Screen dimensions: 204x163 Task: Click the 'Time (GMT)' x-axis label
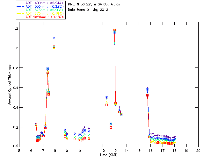[x=109, y=155]
